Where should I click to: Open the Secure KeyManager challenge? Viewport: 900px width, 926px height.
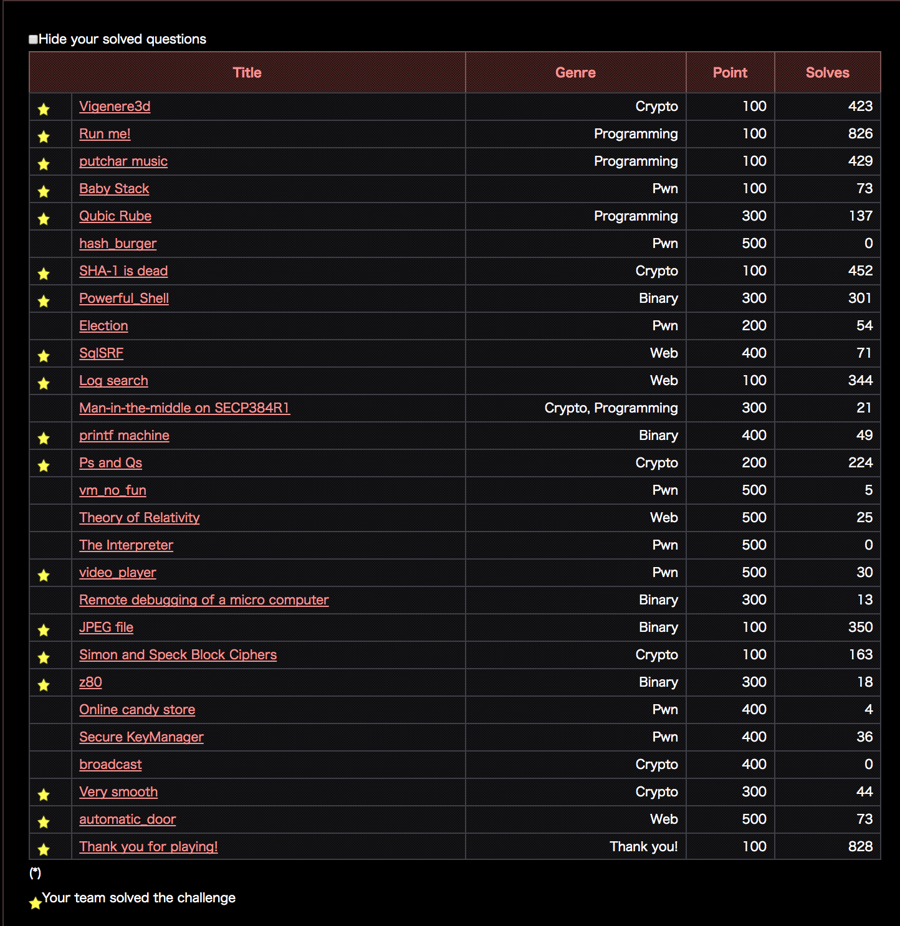pyautogui.click(x=141, y=737)
